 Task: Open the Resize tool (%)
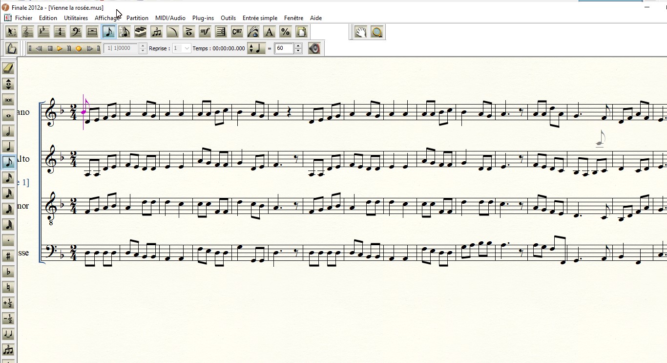285,32
